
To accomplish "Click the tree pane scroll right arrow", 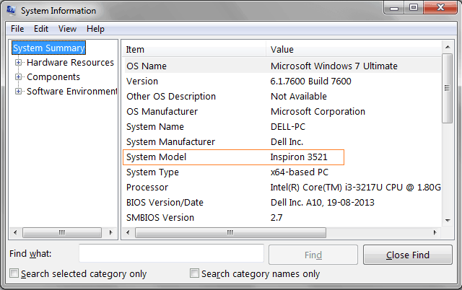I will pos(110,232).
